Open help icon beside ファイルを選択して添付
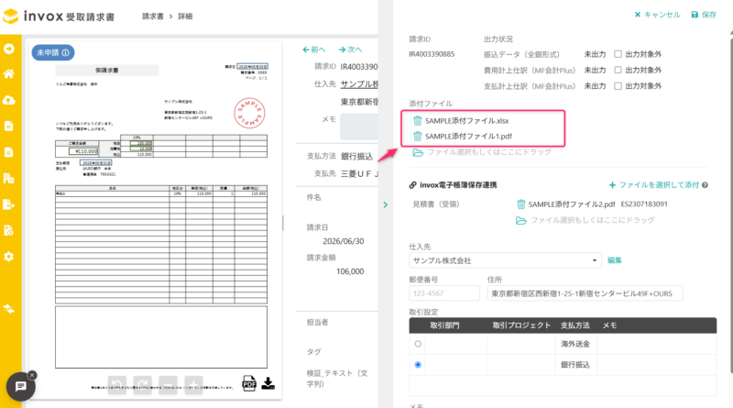Screen dimensions: 733x408 pos(705,185)
